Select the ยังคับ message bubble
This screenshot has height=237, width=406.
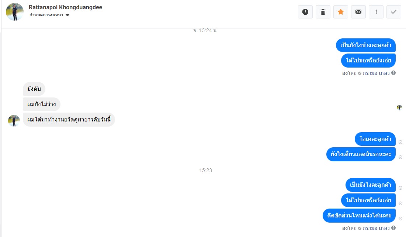(x=34, y=89)
